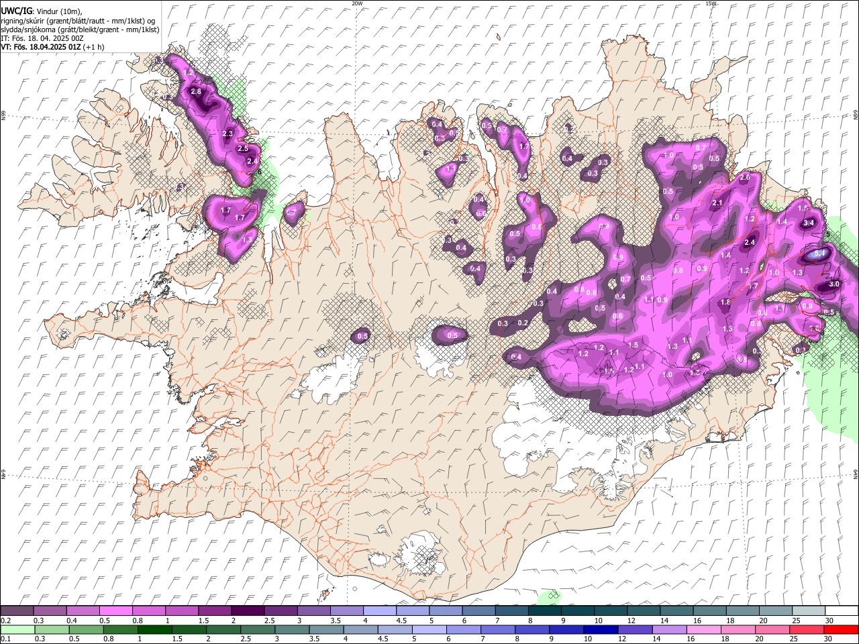Pick the 5 swatch in rain legend row
Image resolution: width=859 pixels, height=644 pixels.
(x=428, y=629)
